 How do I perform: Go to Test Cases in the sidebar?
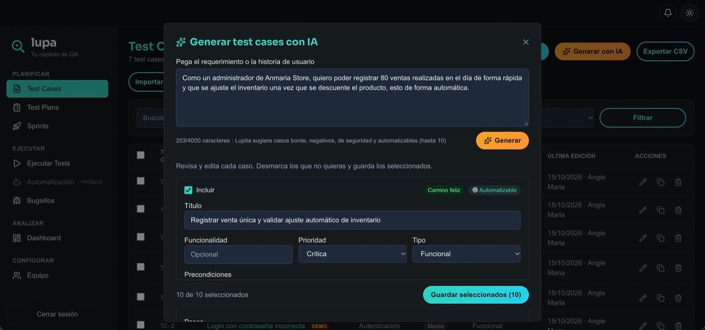click(x=57, y=89)
